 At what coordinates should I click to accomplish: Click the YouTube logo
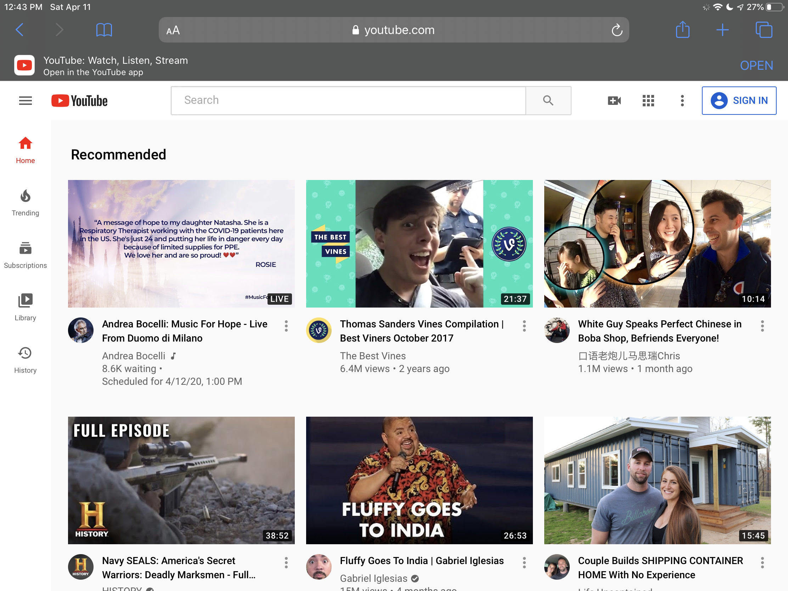click(79, 101)
